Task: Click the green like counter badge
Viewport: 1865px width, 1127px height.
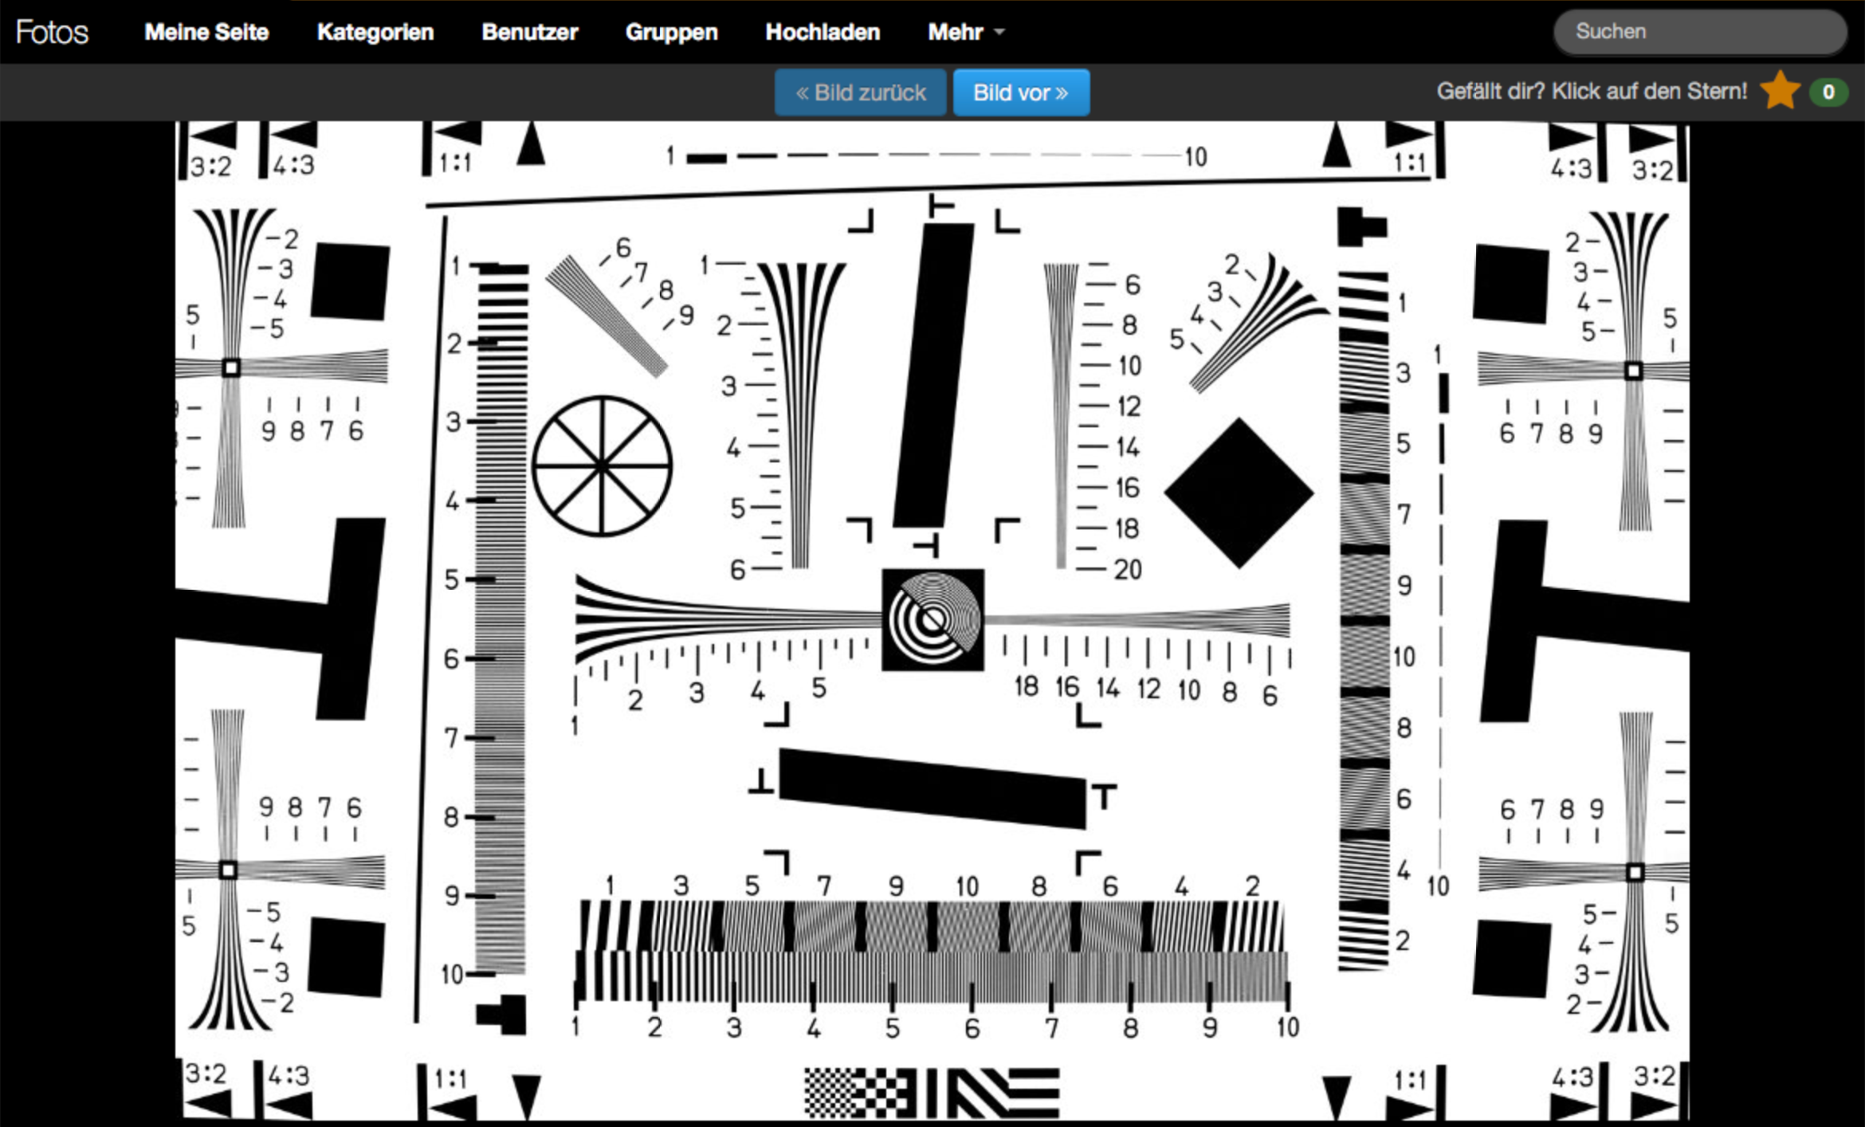Action: pos(1828,92)
